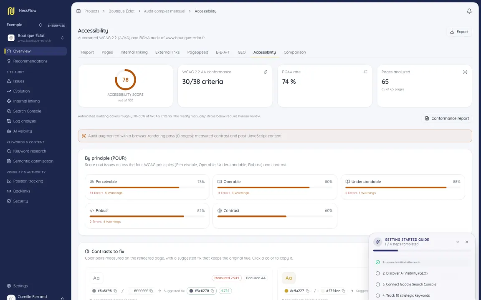Click the Overview sidebar icon
Viewport: 481px width, 300px height.
pyautogui.click(x=9, y=51)
